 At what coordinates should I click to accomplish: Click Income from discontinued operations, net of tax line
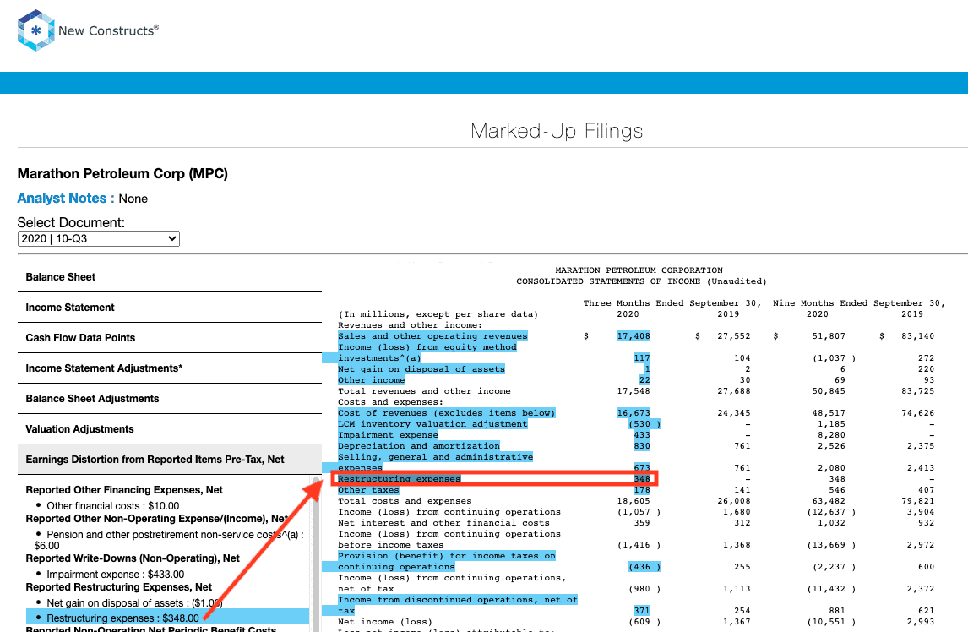(458, 605)
